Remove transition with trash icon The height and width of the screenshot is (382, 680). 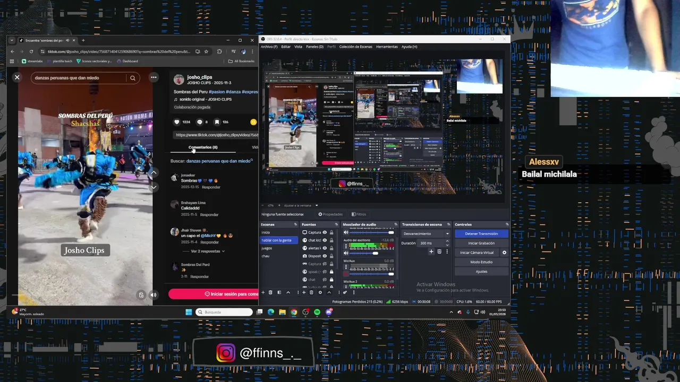[x=439, y=251]
